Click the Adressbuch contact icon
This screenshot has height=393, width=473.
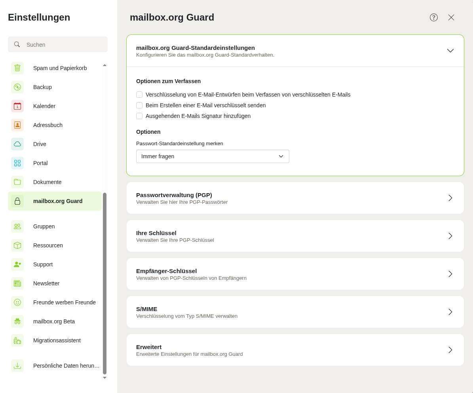17,125
